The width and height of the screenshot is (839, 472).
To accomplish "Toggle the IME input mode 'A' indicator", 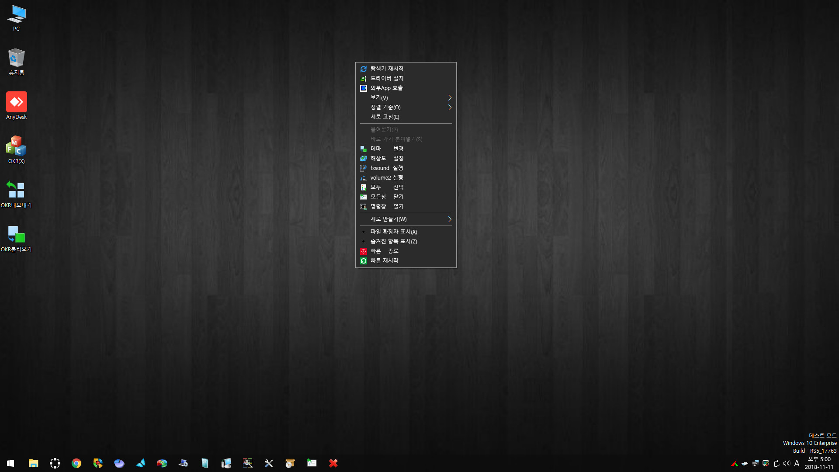I will (x=797, y=464).
